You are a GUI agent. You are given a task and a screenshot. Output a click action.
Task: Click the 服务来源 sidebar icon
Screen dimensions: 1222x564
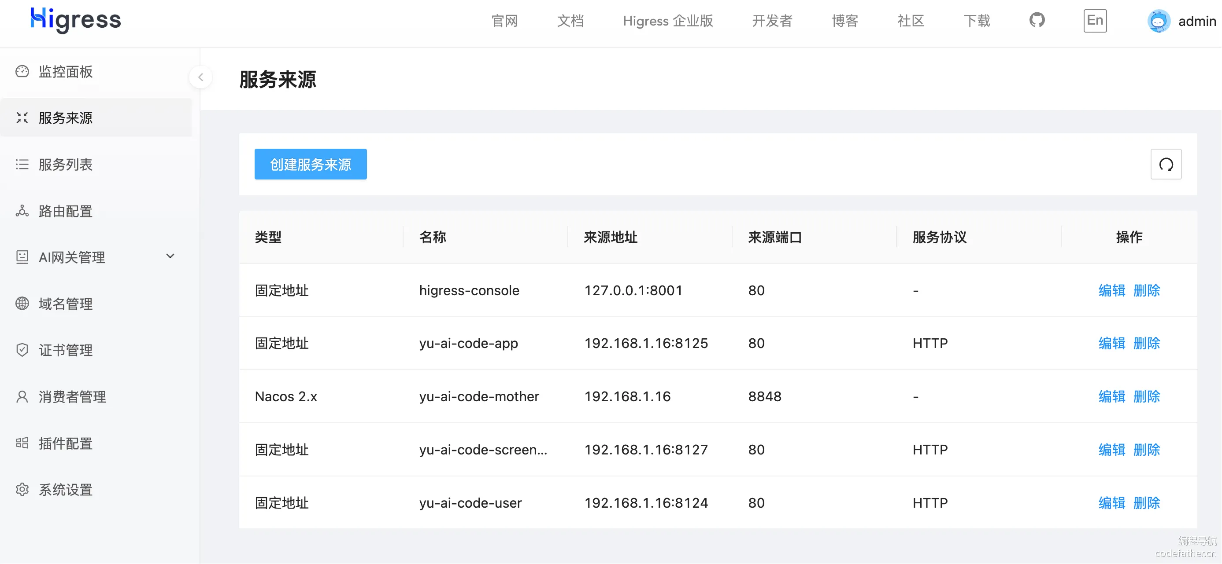point(22,118)
